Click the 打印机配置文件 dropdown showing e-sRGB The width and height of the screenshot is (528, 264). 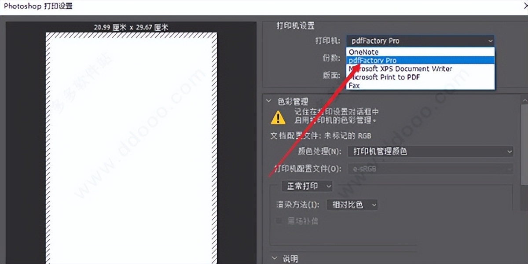click(431, 169)
